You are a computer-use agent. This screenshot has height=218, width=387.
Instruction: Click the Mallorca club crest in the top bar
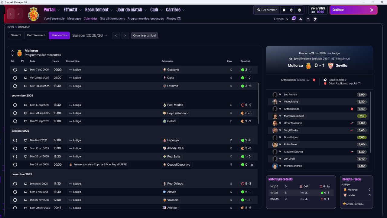[33, 14]
